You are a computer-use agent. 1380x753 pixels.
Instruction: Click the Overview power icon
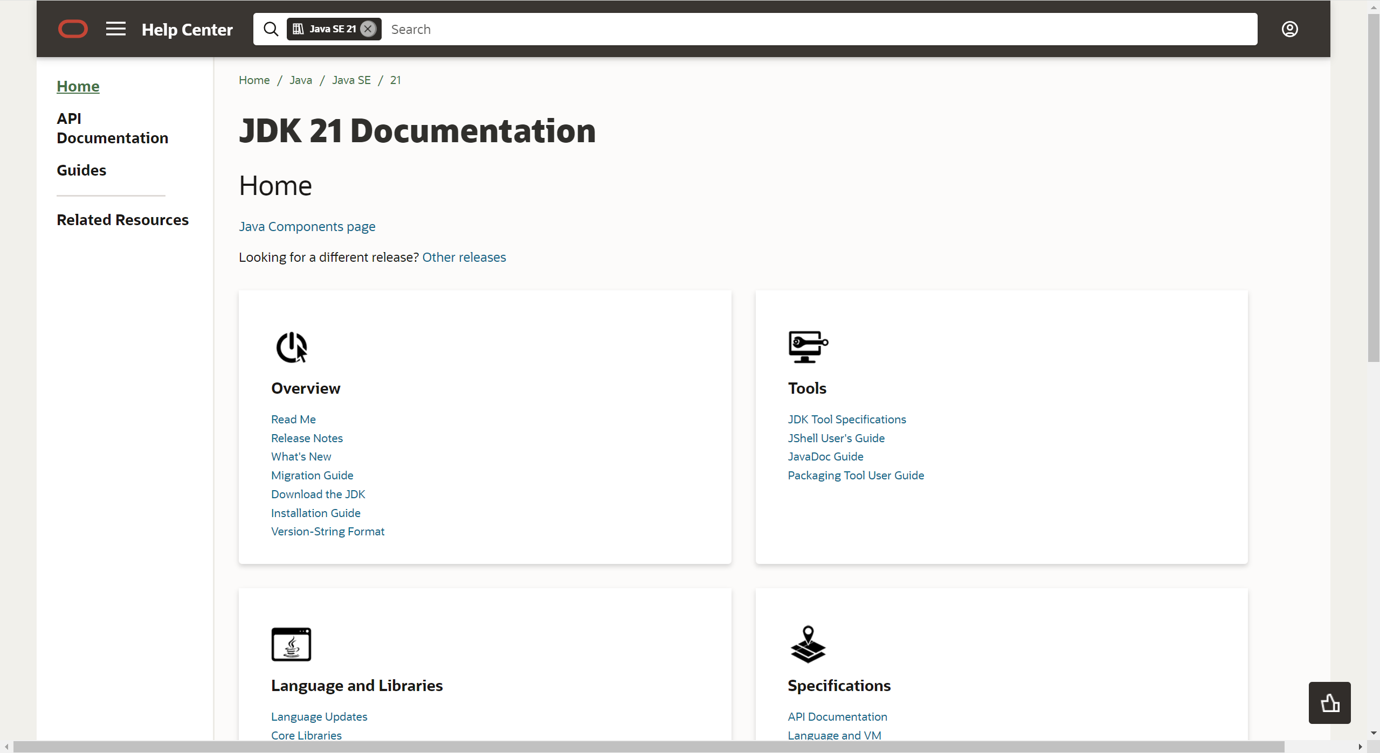pyautogui.click(x=292, y=347)
